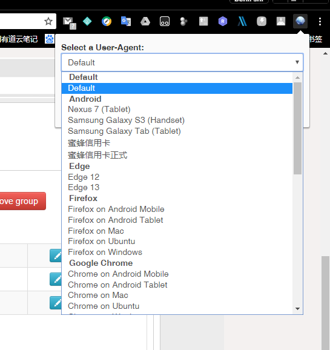Screen dimensions: 330x350
Task: Click the gray balls extension icon
Action: pyautogui.click(x=183, y=22)
